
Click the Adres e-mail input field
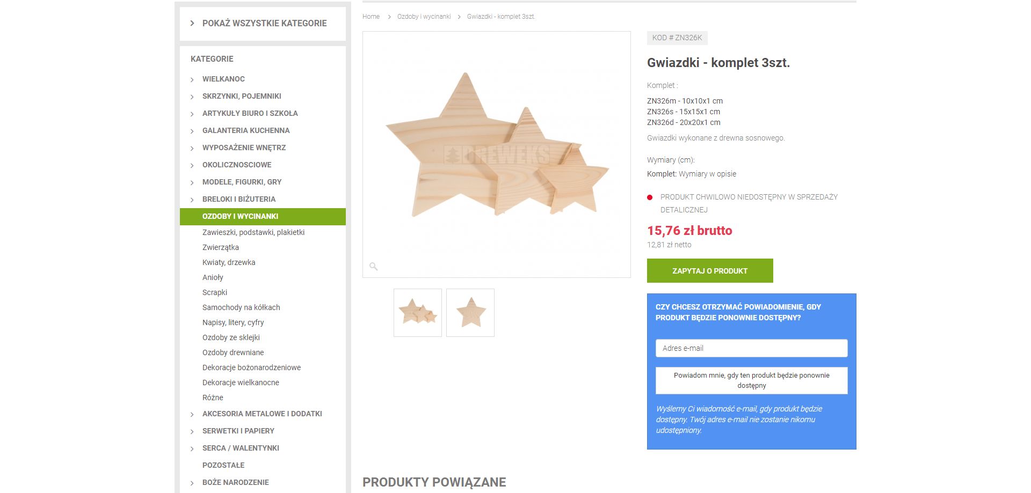tap(751, 348)
